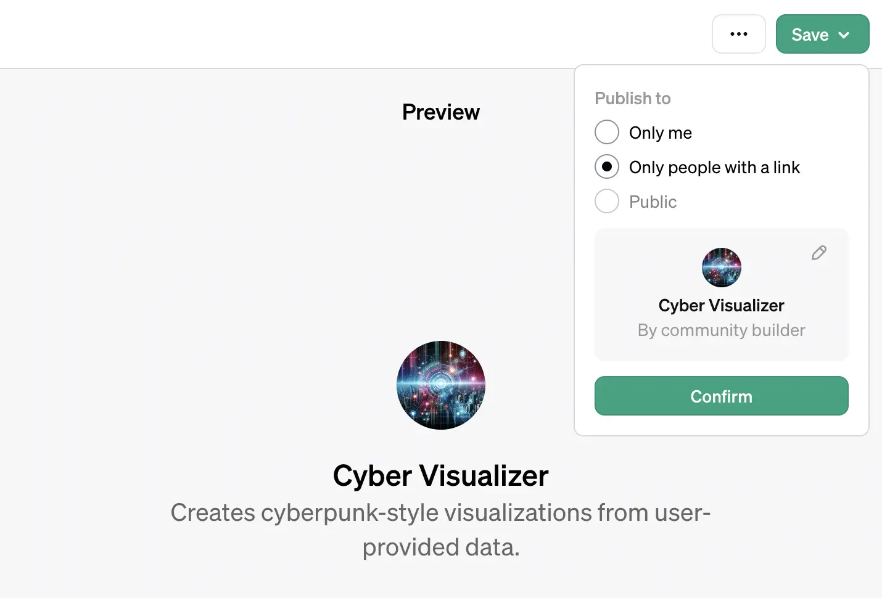
Task: Click the large Cyber Visualizer title
Action: click(x=440, y=476)
